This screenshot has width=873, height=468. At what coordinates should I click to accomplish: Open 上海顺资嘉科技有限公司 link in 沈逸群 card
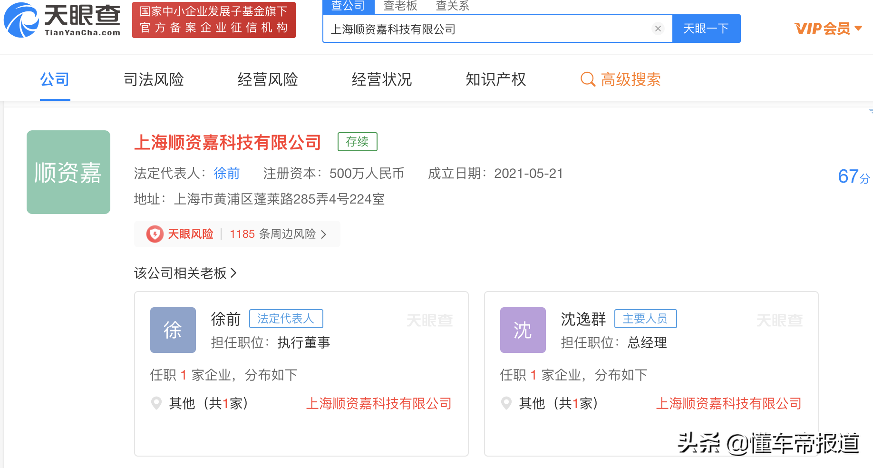pyautogui.click(x=729, y=404)
